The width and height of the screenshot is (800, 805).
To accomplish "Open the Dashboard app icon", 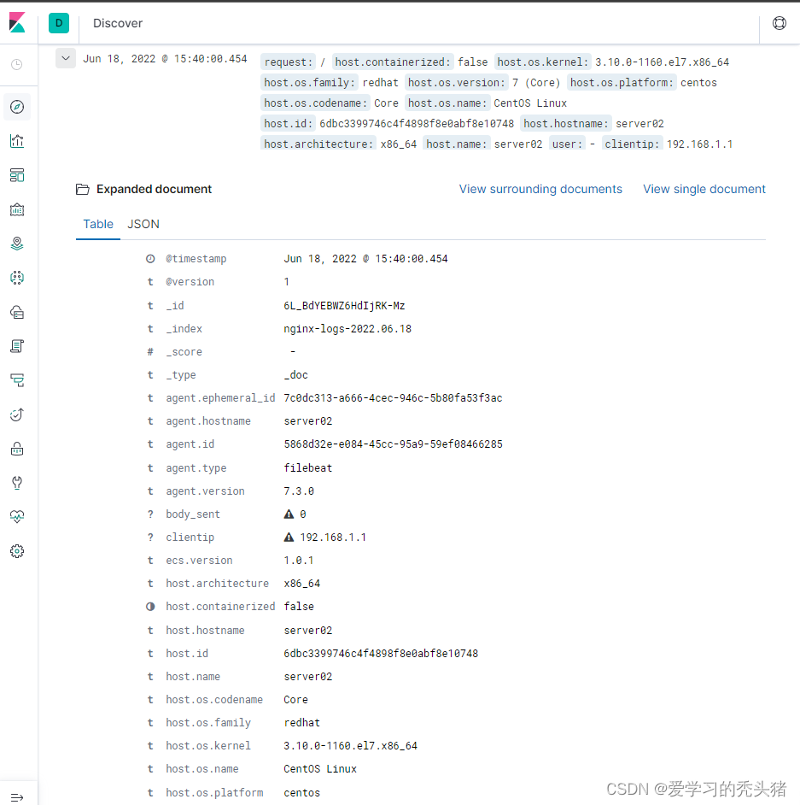I will pyautogui.click(x=17, y=175).
